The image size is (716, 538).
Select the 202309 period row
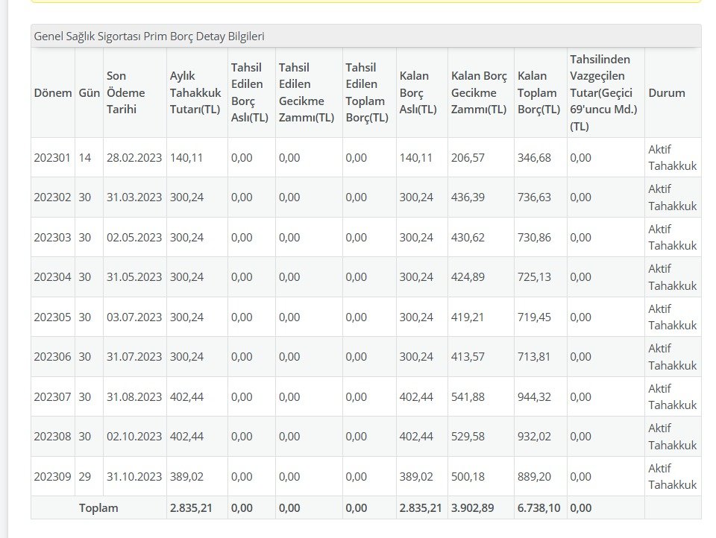pos(52,477)
